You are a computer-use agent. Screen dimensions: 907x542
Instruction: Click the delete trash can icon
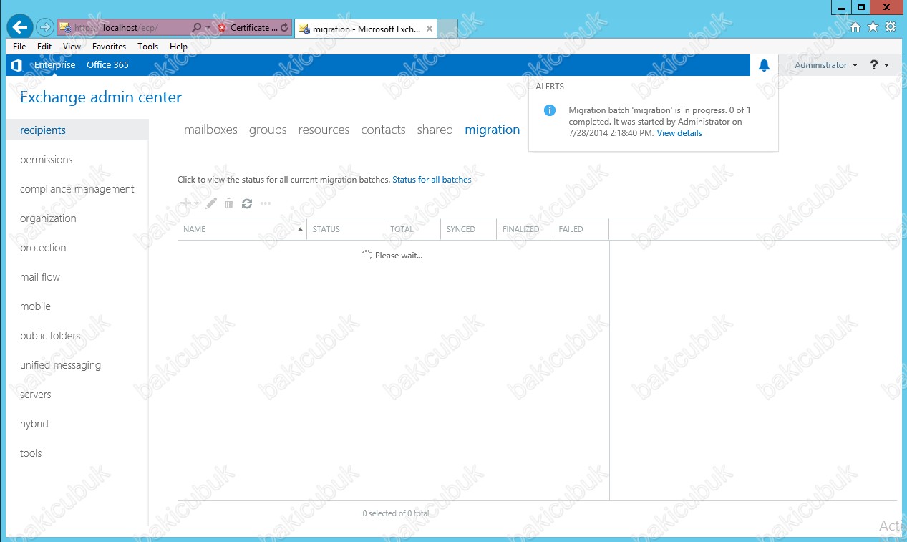point(228,203)
